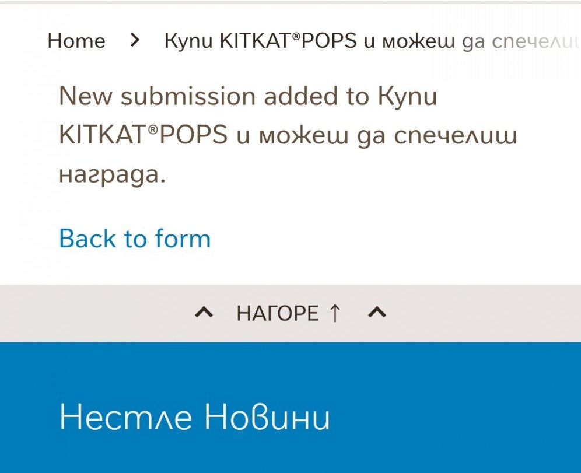The image size is (581, 473).
Task: Click the chevron separator after Home
Action: pyautogui.click(x=135, y=40)
